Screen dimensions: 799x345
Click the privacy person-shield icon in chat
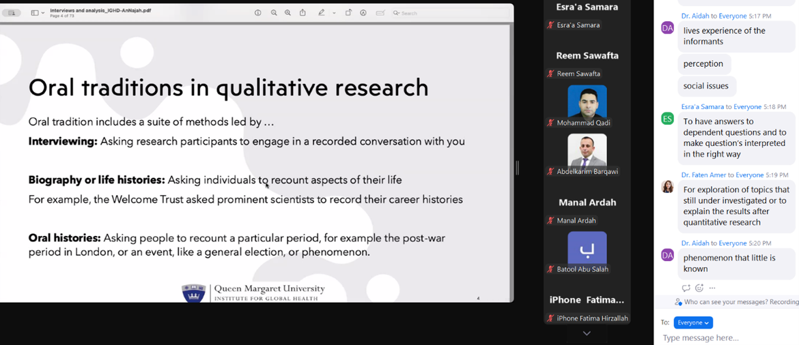pyautogui.click(x=678, y=302)
